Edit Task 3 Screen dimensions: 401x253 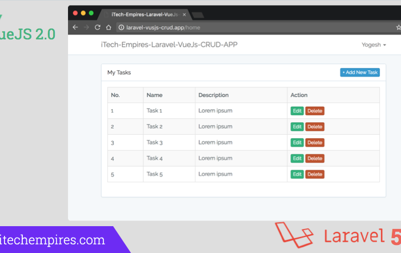(297, 142)
